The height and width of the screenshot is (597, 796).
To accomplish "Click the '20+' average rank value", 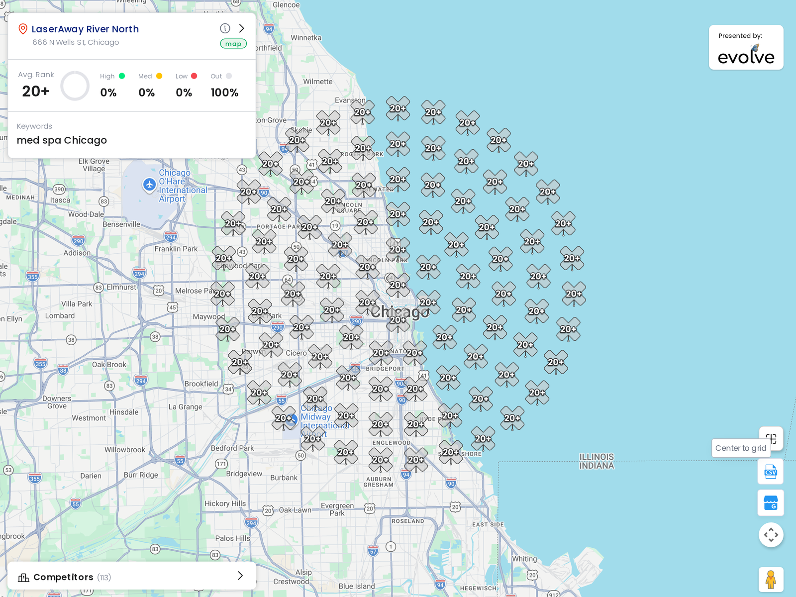I will [x=36, y=92].
